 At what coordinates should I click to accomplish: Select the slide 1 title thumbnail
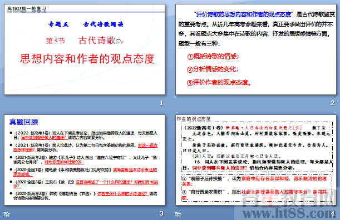(85, 49)
